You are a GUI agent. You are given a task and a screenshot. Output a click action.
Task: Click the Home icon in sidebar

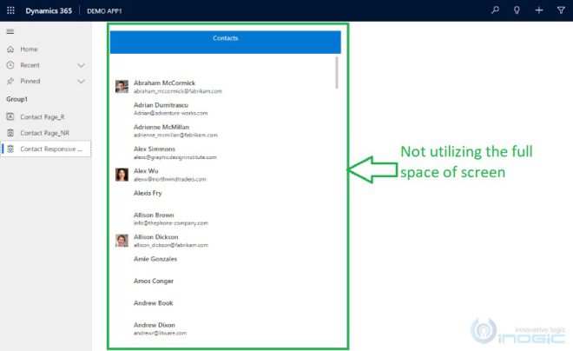pos(10,49)
